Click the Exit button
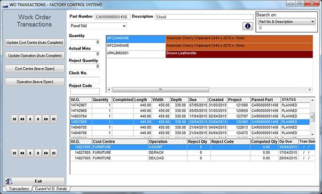Image resolution: width=322 pixels, height=194 pixels. (x=35, y=181)
